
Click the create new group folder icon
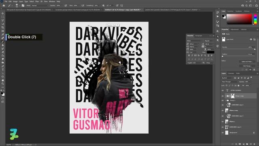coord(247,144)
